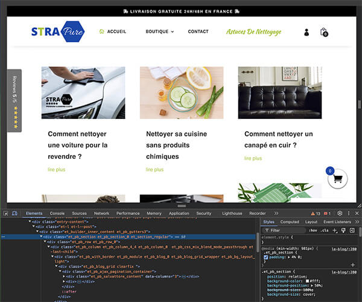Screen dimensions: 362x302
Task: Click lire plus under the canapé article
Action: click(253, 158)
